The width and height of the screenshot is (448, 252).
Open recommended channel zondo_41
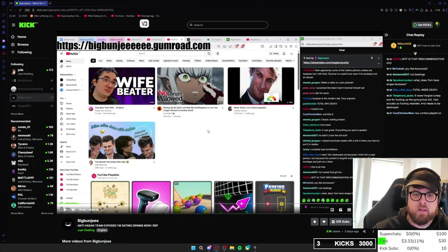32,128
